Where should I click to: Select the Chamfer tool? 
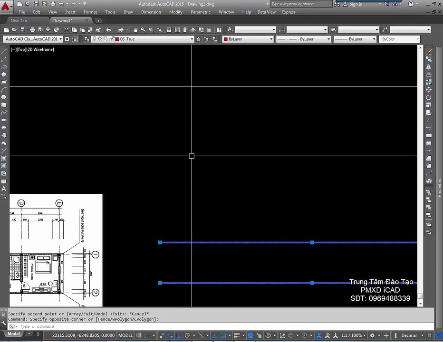point(429,158)
